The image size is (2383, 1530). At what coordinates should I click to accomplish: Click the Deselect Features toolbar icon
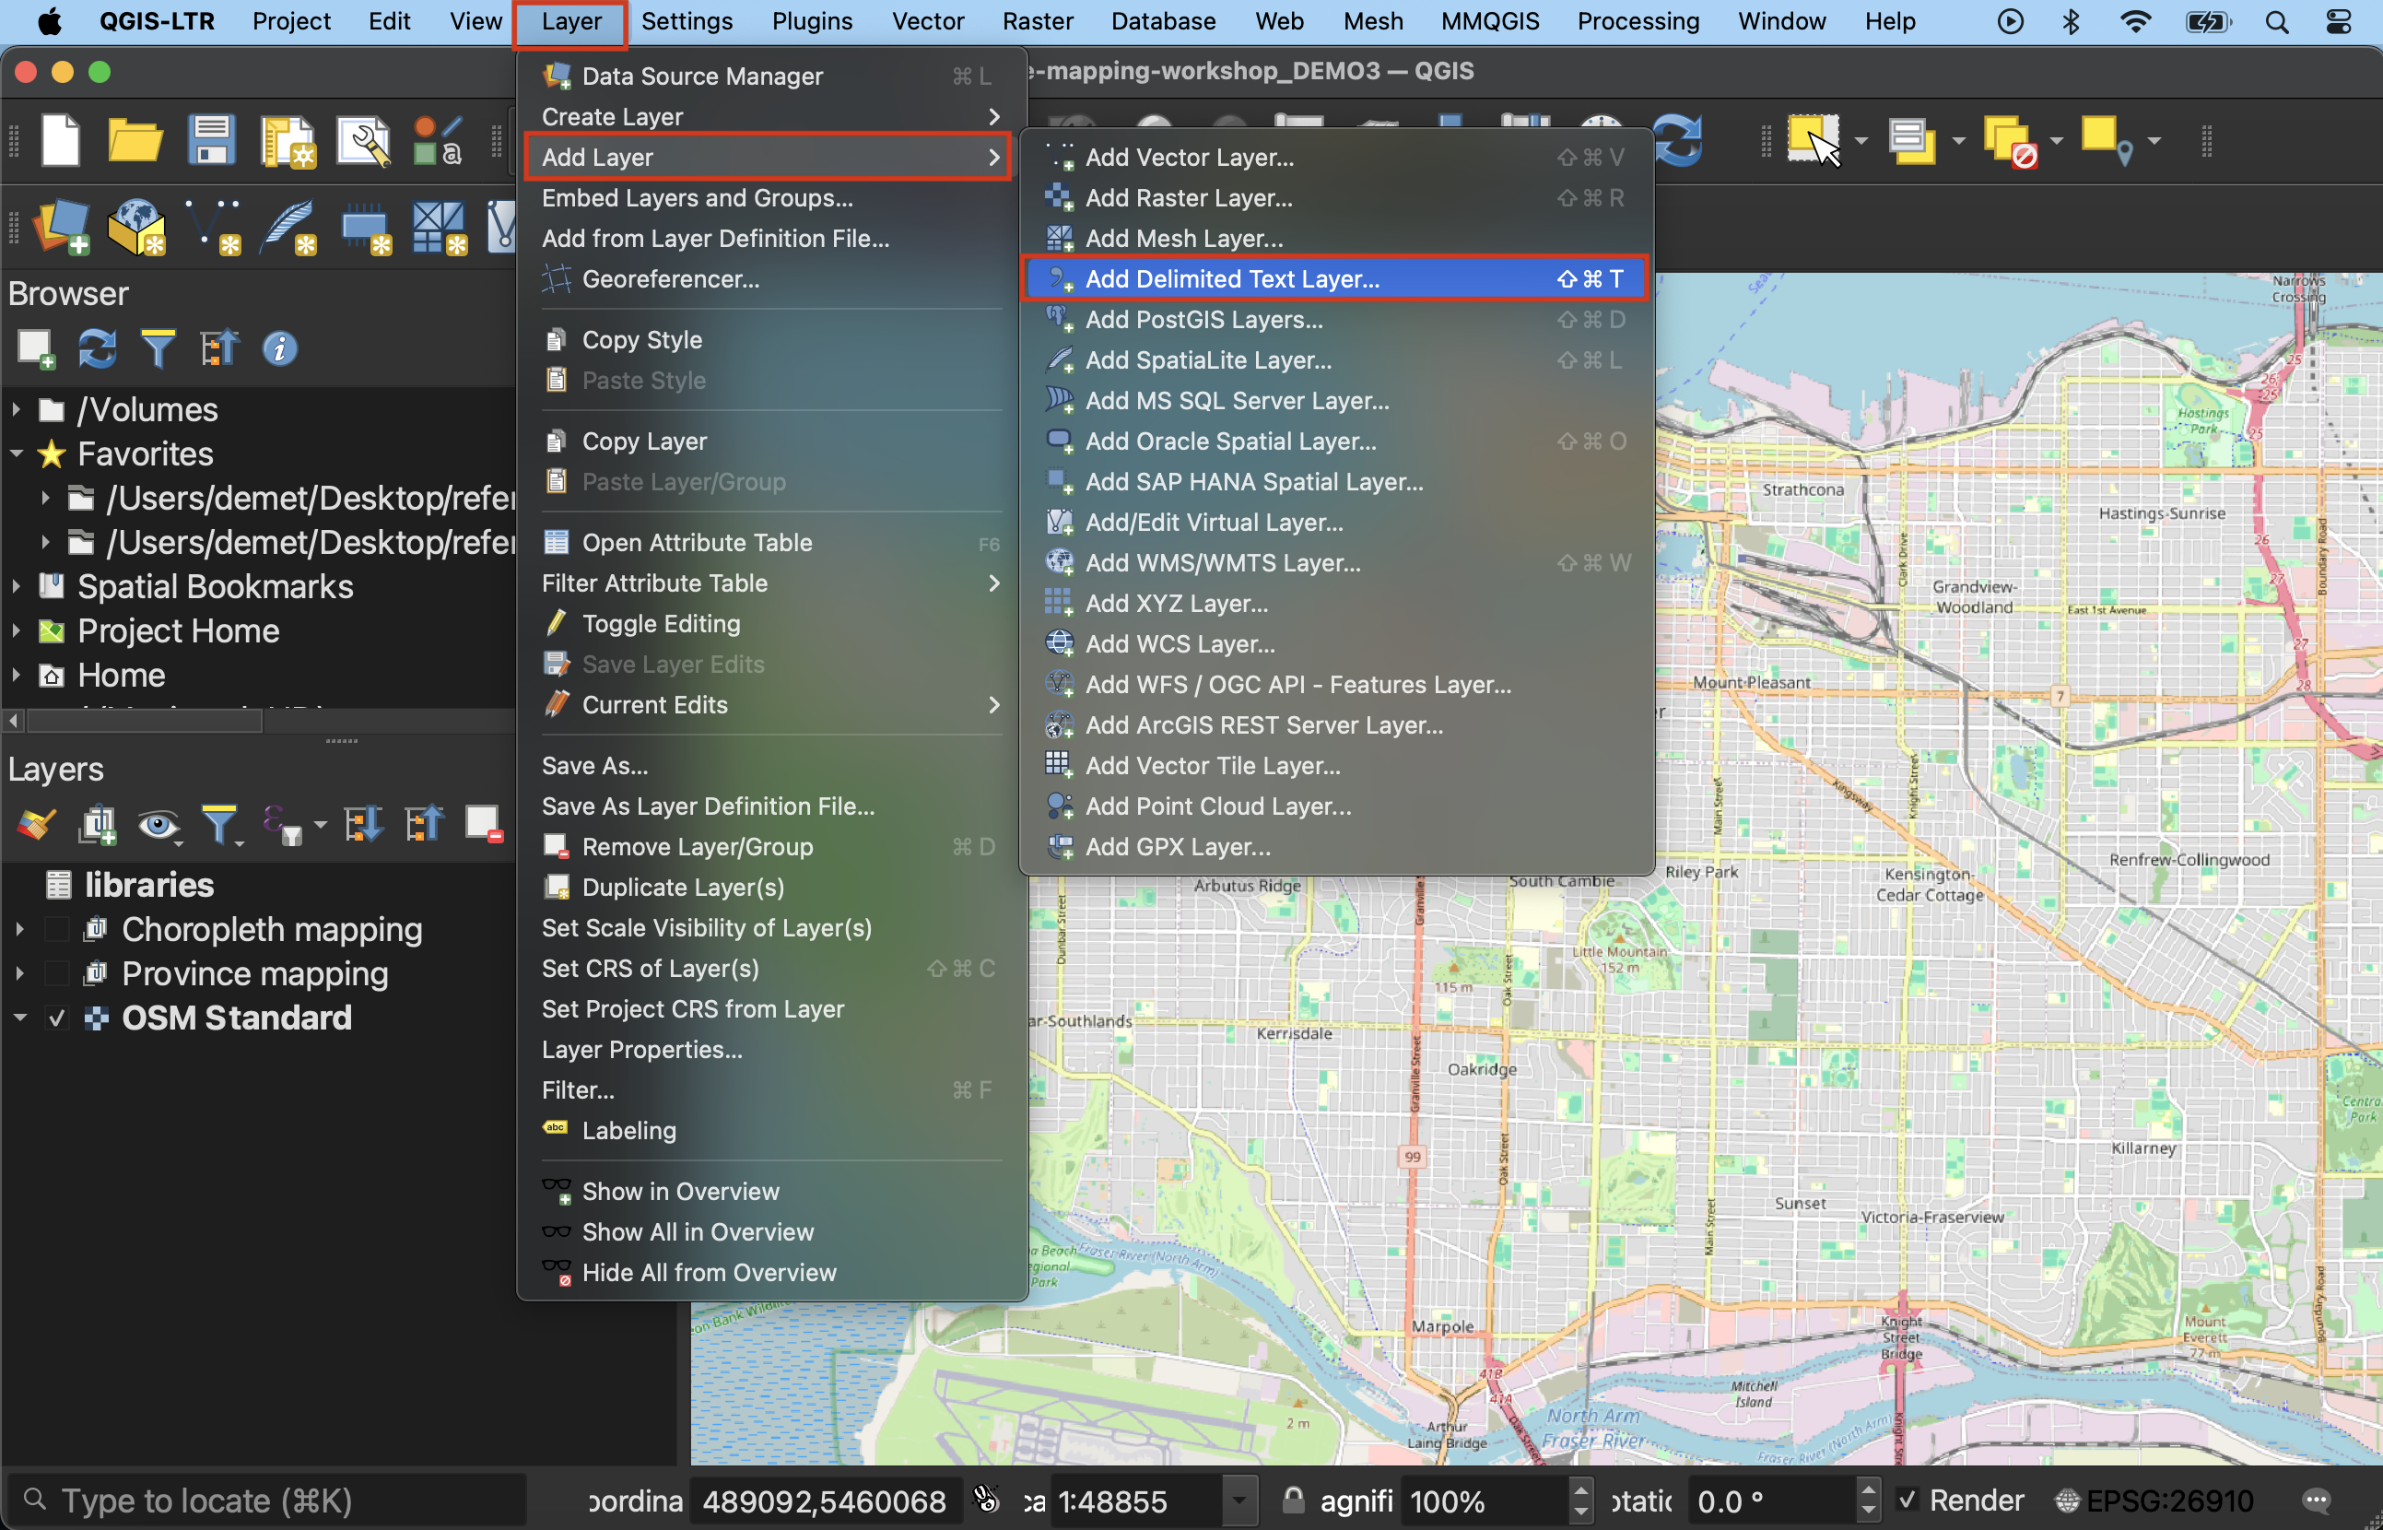(x=2009, y=141)
